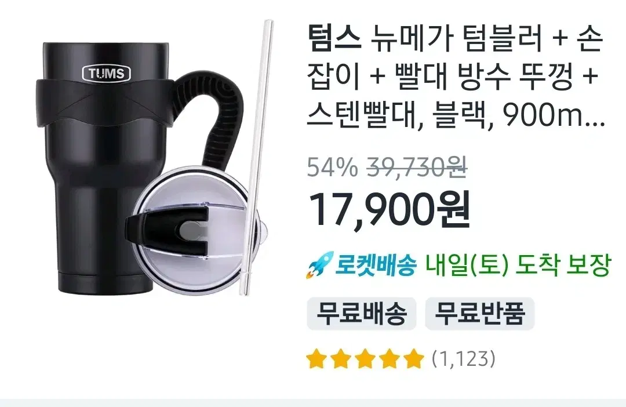This screenshot has width=626, height=407.
Task: Click the 54% discount label
Action: click(332, 168)
